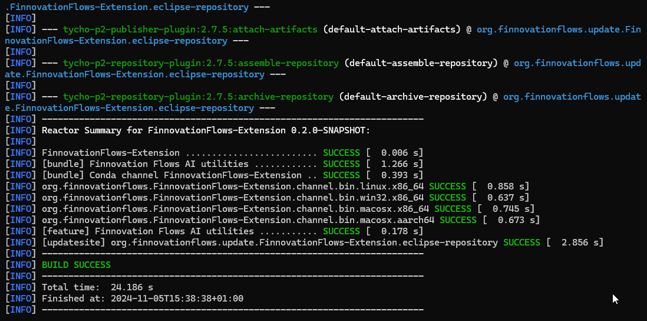
Task: Click the channel.bin.macosx.x86_64 module name
Action: coord(237,209)
